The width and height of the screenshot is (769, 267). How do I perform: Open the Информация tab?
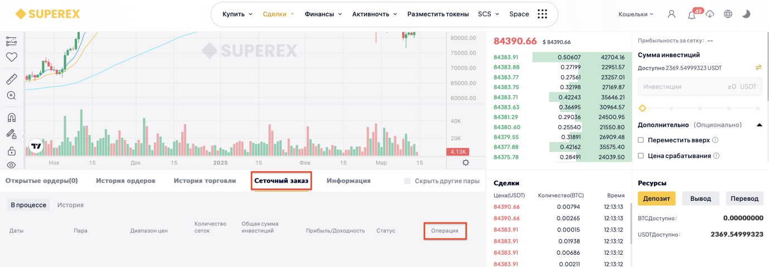click(x=349, y=181)
